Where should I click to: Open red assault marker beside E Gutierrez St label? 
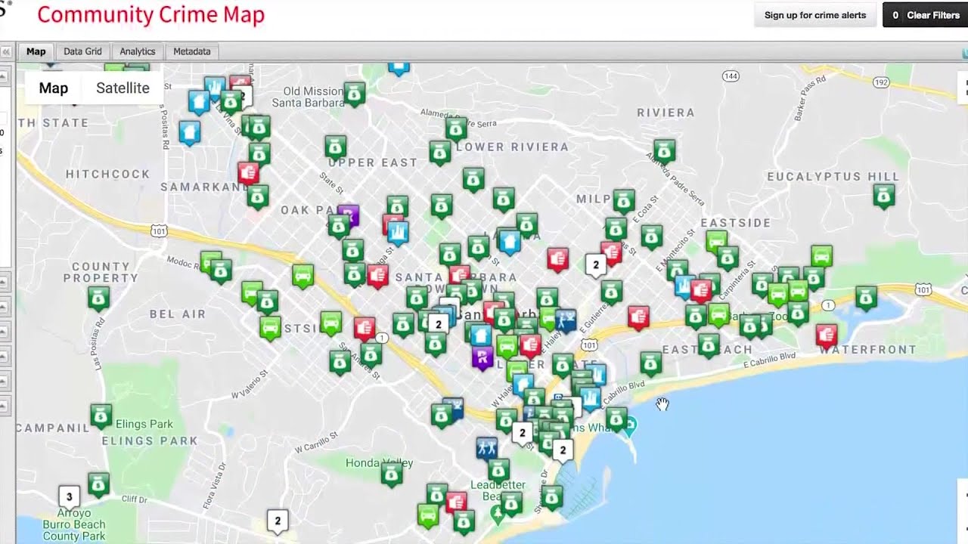click(x=639, y=317)
